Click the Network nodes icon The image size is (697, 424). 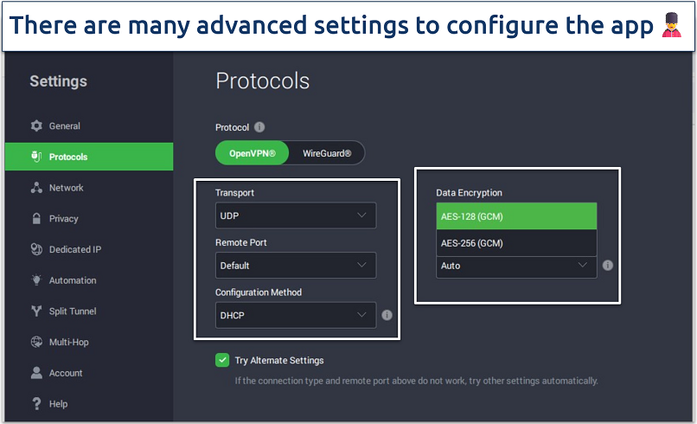pyautogui.click(x=36, y=188)
